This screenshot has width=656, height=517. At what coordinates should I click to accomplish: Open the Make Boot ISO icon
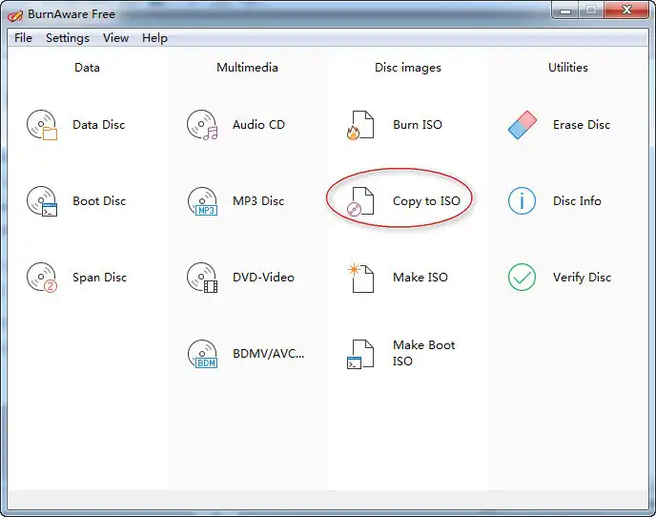360,354
